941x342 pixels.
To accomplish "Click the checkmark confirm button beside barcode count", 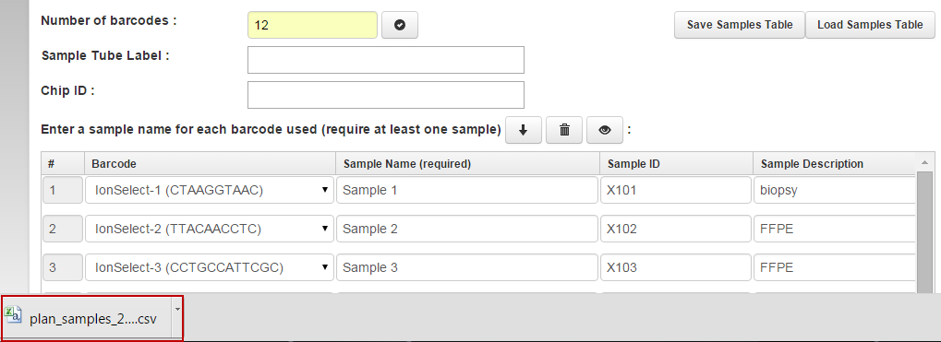I will tap(400, 25).
